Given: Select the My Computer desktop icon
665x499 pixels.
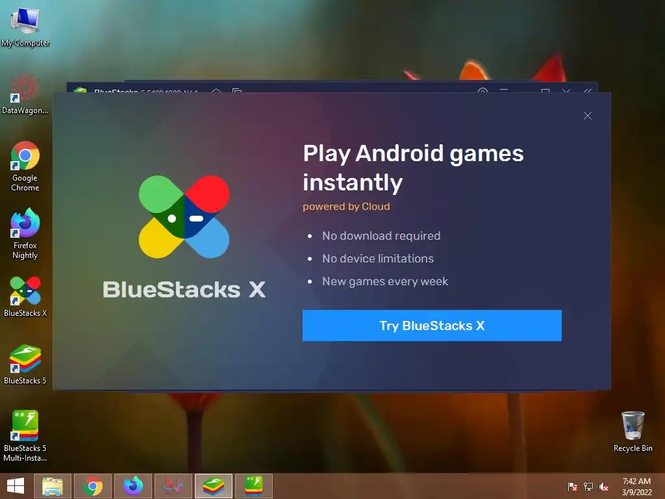Looking at the screenshot, I should click(25, 27).
